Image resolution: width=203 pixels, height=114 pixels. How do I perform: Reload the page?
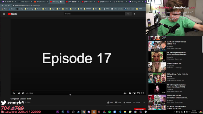click(x=9, y=6)
